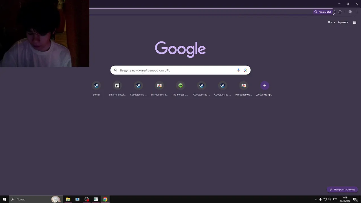Show hidden tray icons

click(316, 199)
